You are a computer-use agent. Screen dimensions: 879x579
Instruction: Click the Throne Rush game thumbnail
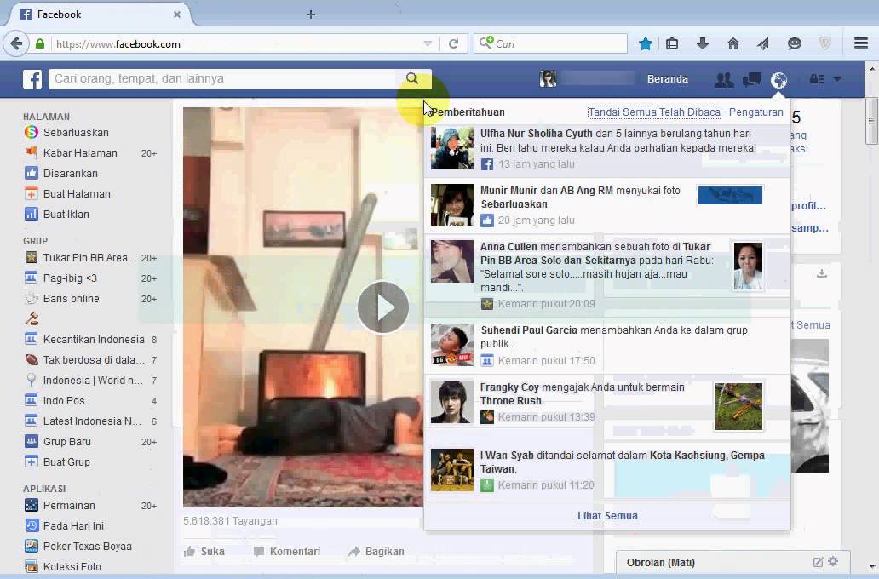click(738, 406)
